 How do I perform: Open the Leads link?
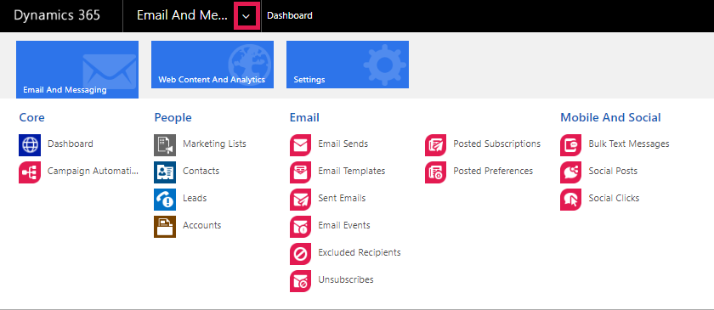point(195,198)
